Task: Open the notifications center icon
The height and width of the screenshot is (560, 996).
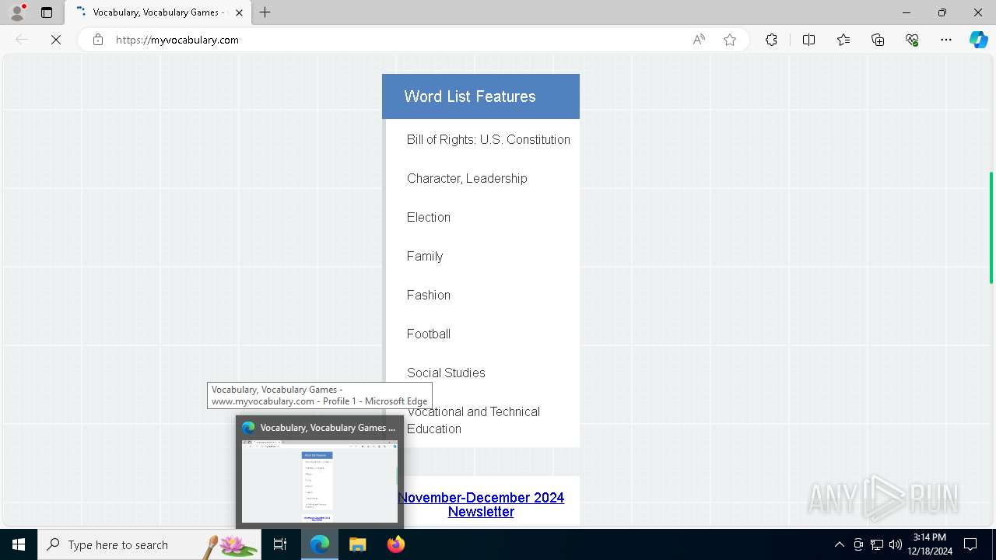Action: 970,544
